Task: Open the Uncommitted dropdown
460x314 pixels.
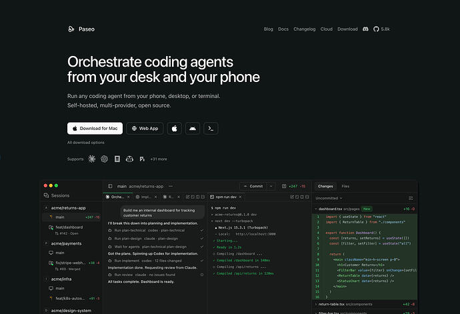Action: pyautogui.click(x=329, y=199)
